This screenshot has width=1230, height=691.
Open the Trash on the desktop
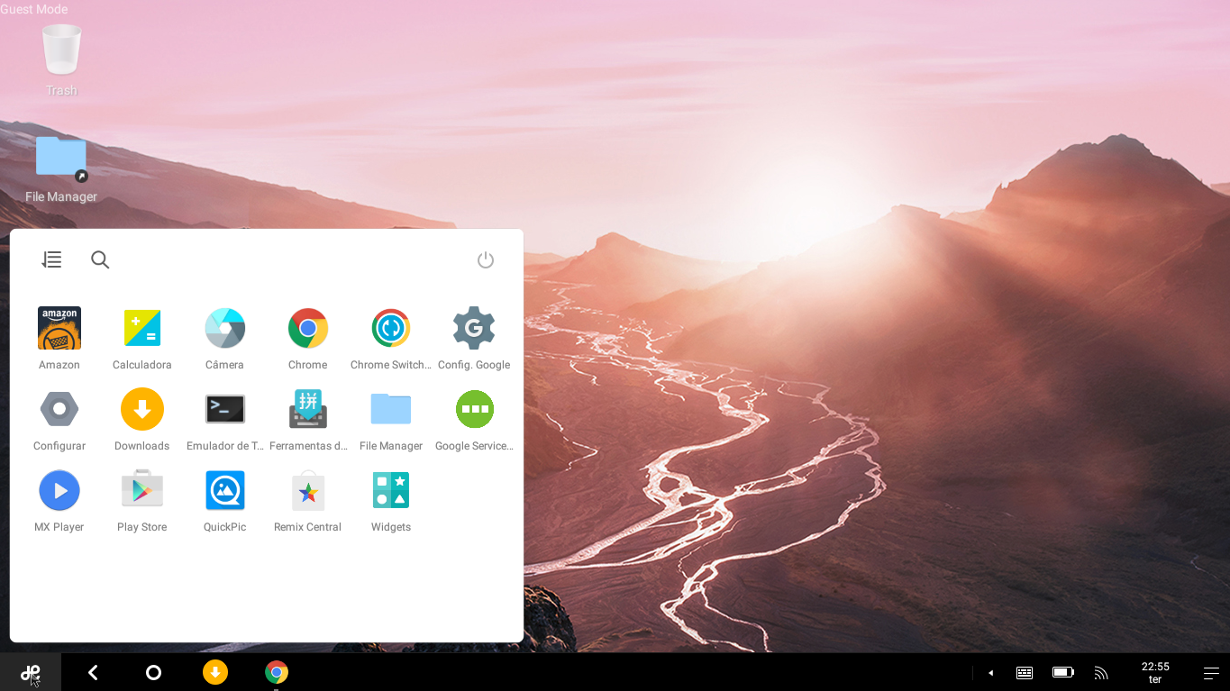(61, 59)
